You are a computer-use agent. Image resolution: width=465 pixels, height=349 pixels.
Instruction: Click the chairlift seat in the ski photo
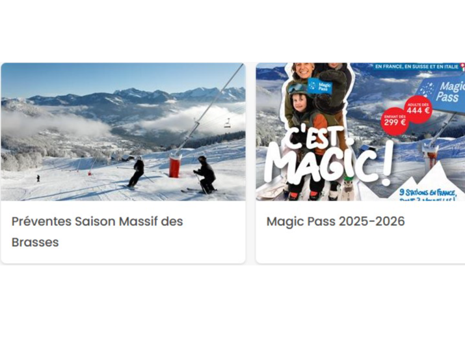coord(227,124)
